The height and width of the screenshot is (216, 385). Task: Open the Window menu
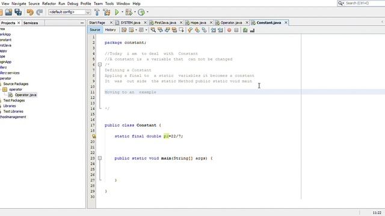(x=123, y=4)
